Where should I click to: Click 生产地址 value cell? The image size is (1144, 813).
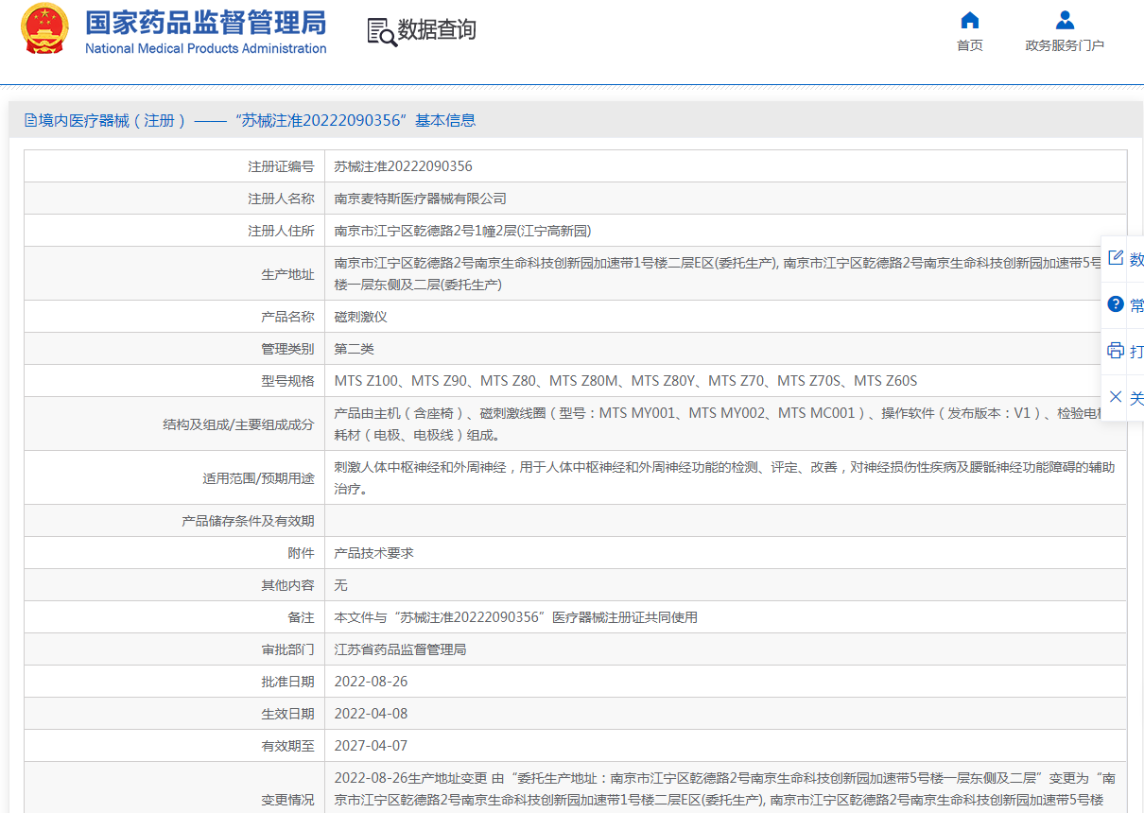tap(725, 273)
